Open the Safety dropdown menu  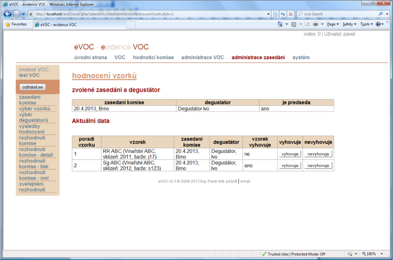(x=349, y=24)
